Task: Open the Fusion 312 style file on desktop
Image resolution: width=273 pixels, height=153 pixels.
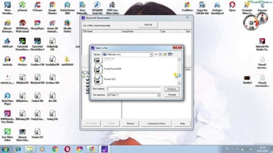Action: (x=37, y=133)
